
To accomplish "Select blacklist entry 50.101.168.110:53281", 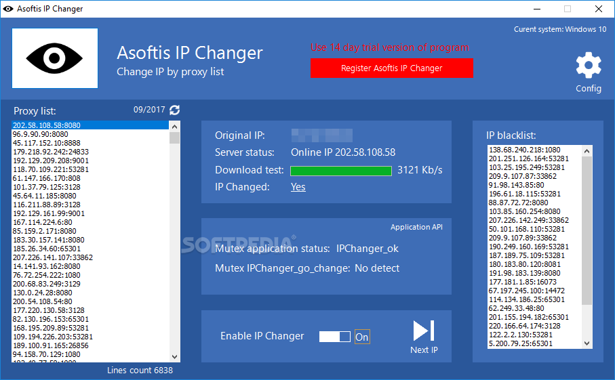I will pyautogui.click(x=534, y=229).
